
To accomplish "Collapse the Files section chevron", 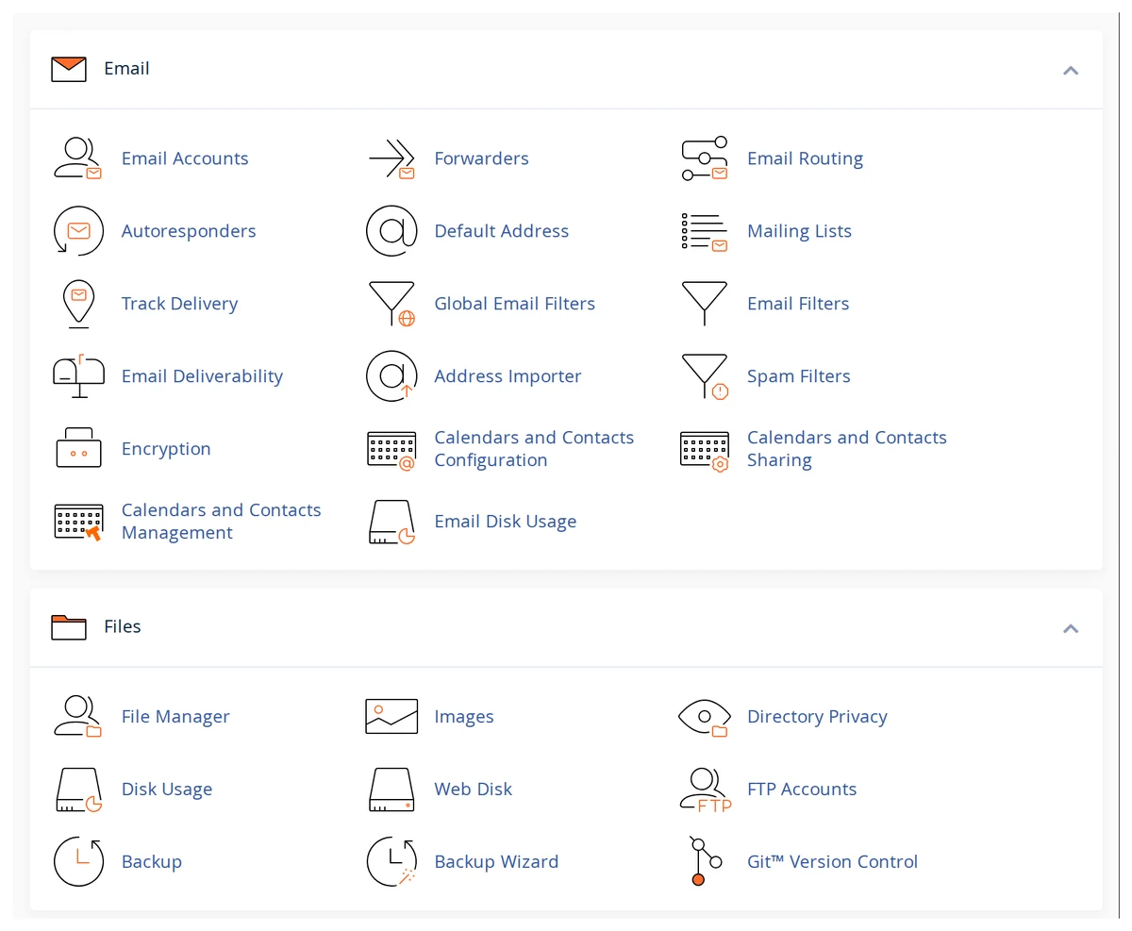I will pos(1071,628).
